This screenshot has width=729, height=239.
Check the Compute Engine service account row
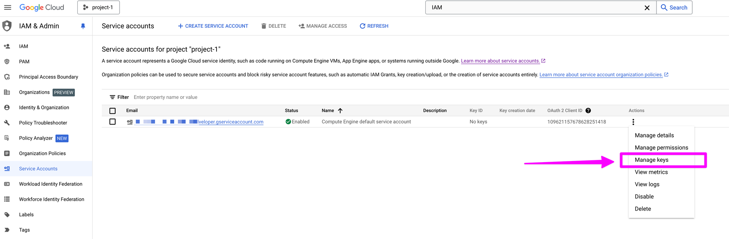(x=113, y=122)
